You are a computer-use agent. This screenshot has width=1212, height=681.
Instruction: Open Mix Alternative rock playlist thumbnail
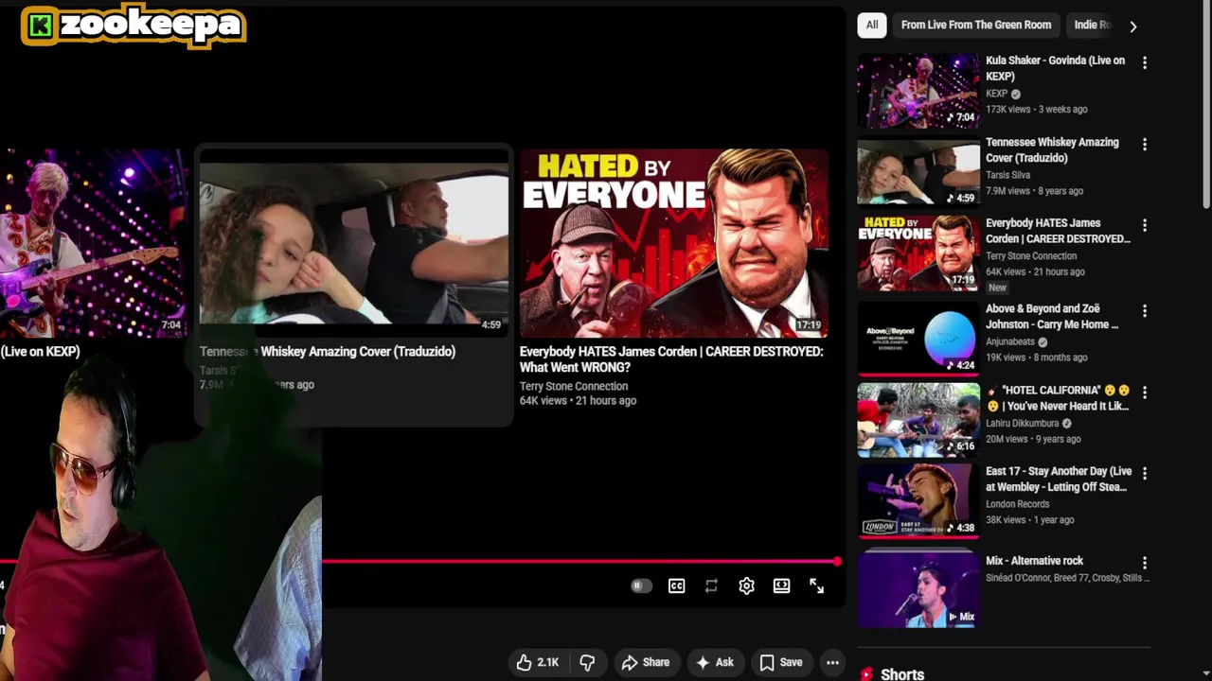click(918, 590)
